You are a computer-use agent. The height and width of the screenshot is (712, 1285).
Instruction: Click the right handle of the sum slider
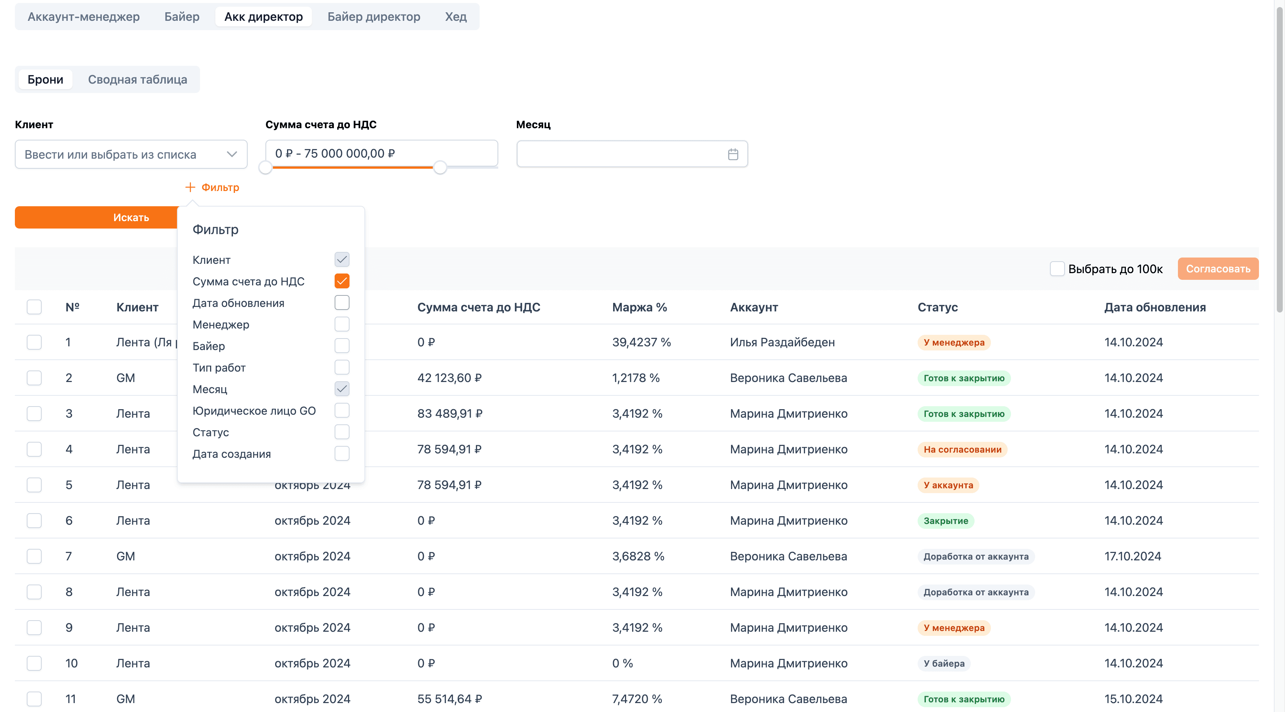coord(439,168)
